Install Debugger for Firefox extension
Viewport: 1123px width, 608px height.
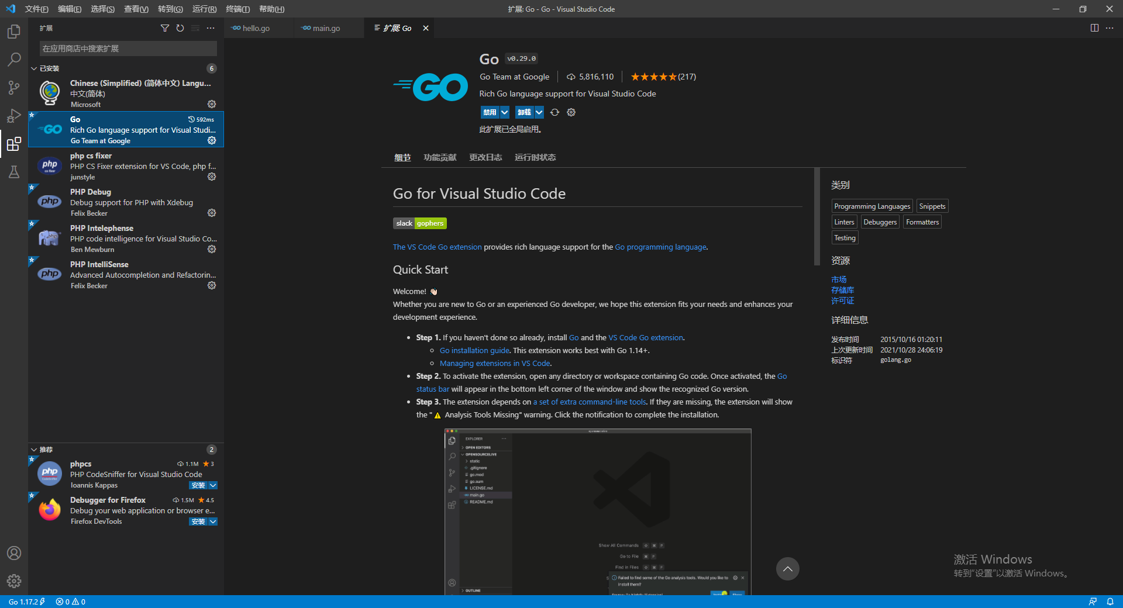(x=199, y=521)
